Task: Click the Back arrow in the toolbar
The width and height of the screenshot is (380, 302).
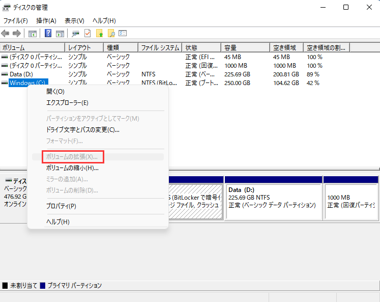Action: point(6,34)
